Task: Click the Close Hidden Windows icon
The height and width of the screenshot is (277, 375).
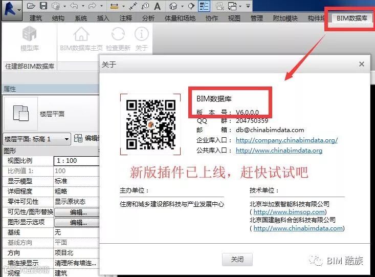Action: point(219,6)
